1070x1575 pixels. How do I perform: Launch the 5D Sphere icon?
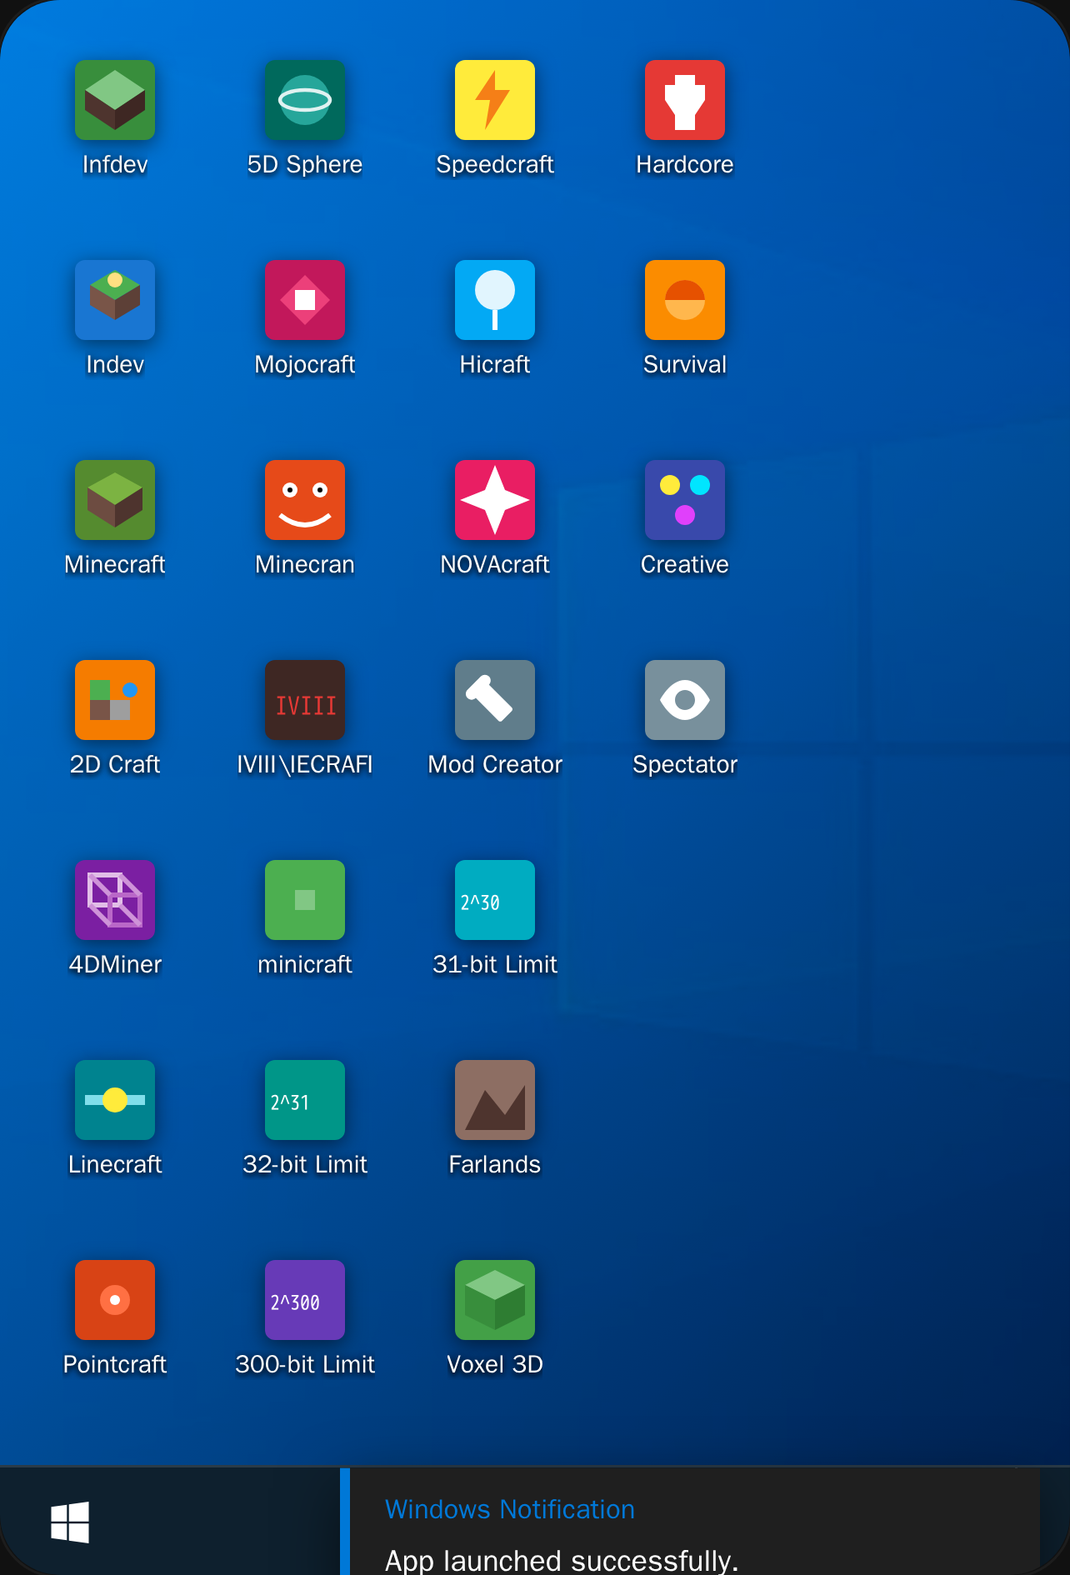tap(305, 100)
